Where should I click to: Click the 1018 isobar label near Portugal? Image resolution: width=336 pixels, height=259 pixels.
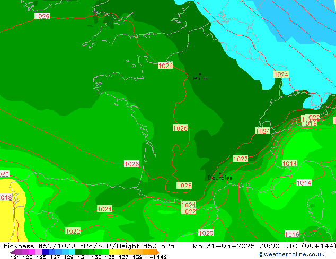[6, 197]
